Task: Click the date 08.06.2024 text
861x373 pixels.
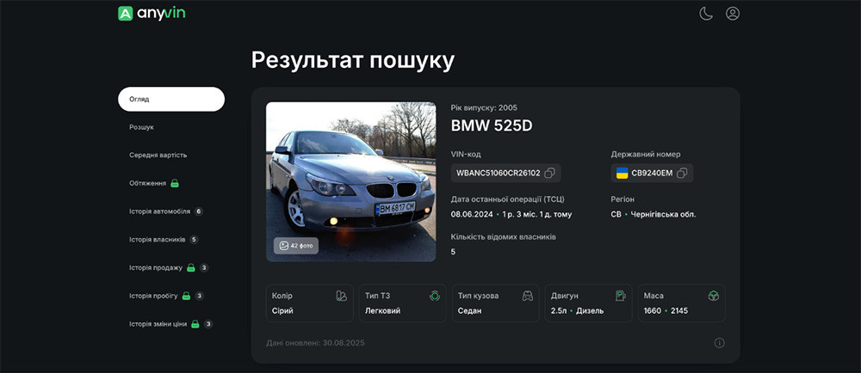Action: point(472,214)
